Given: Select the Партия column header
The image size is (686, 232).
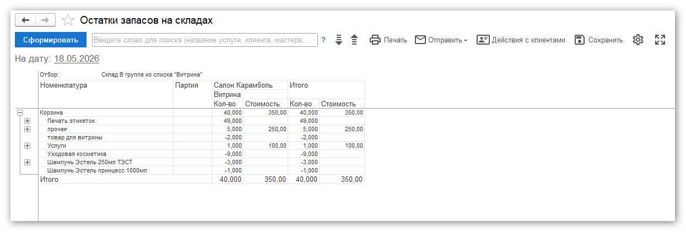Looking at the screenshot, I should click(x=192, y=94).
